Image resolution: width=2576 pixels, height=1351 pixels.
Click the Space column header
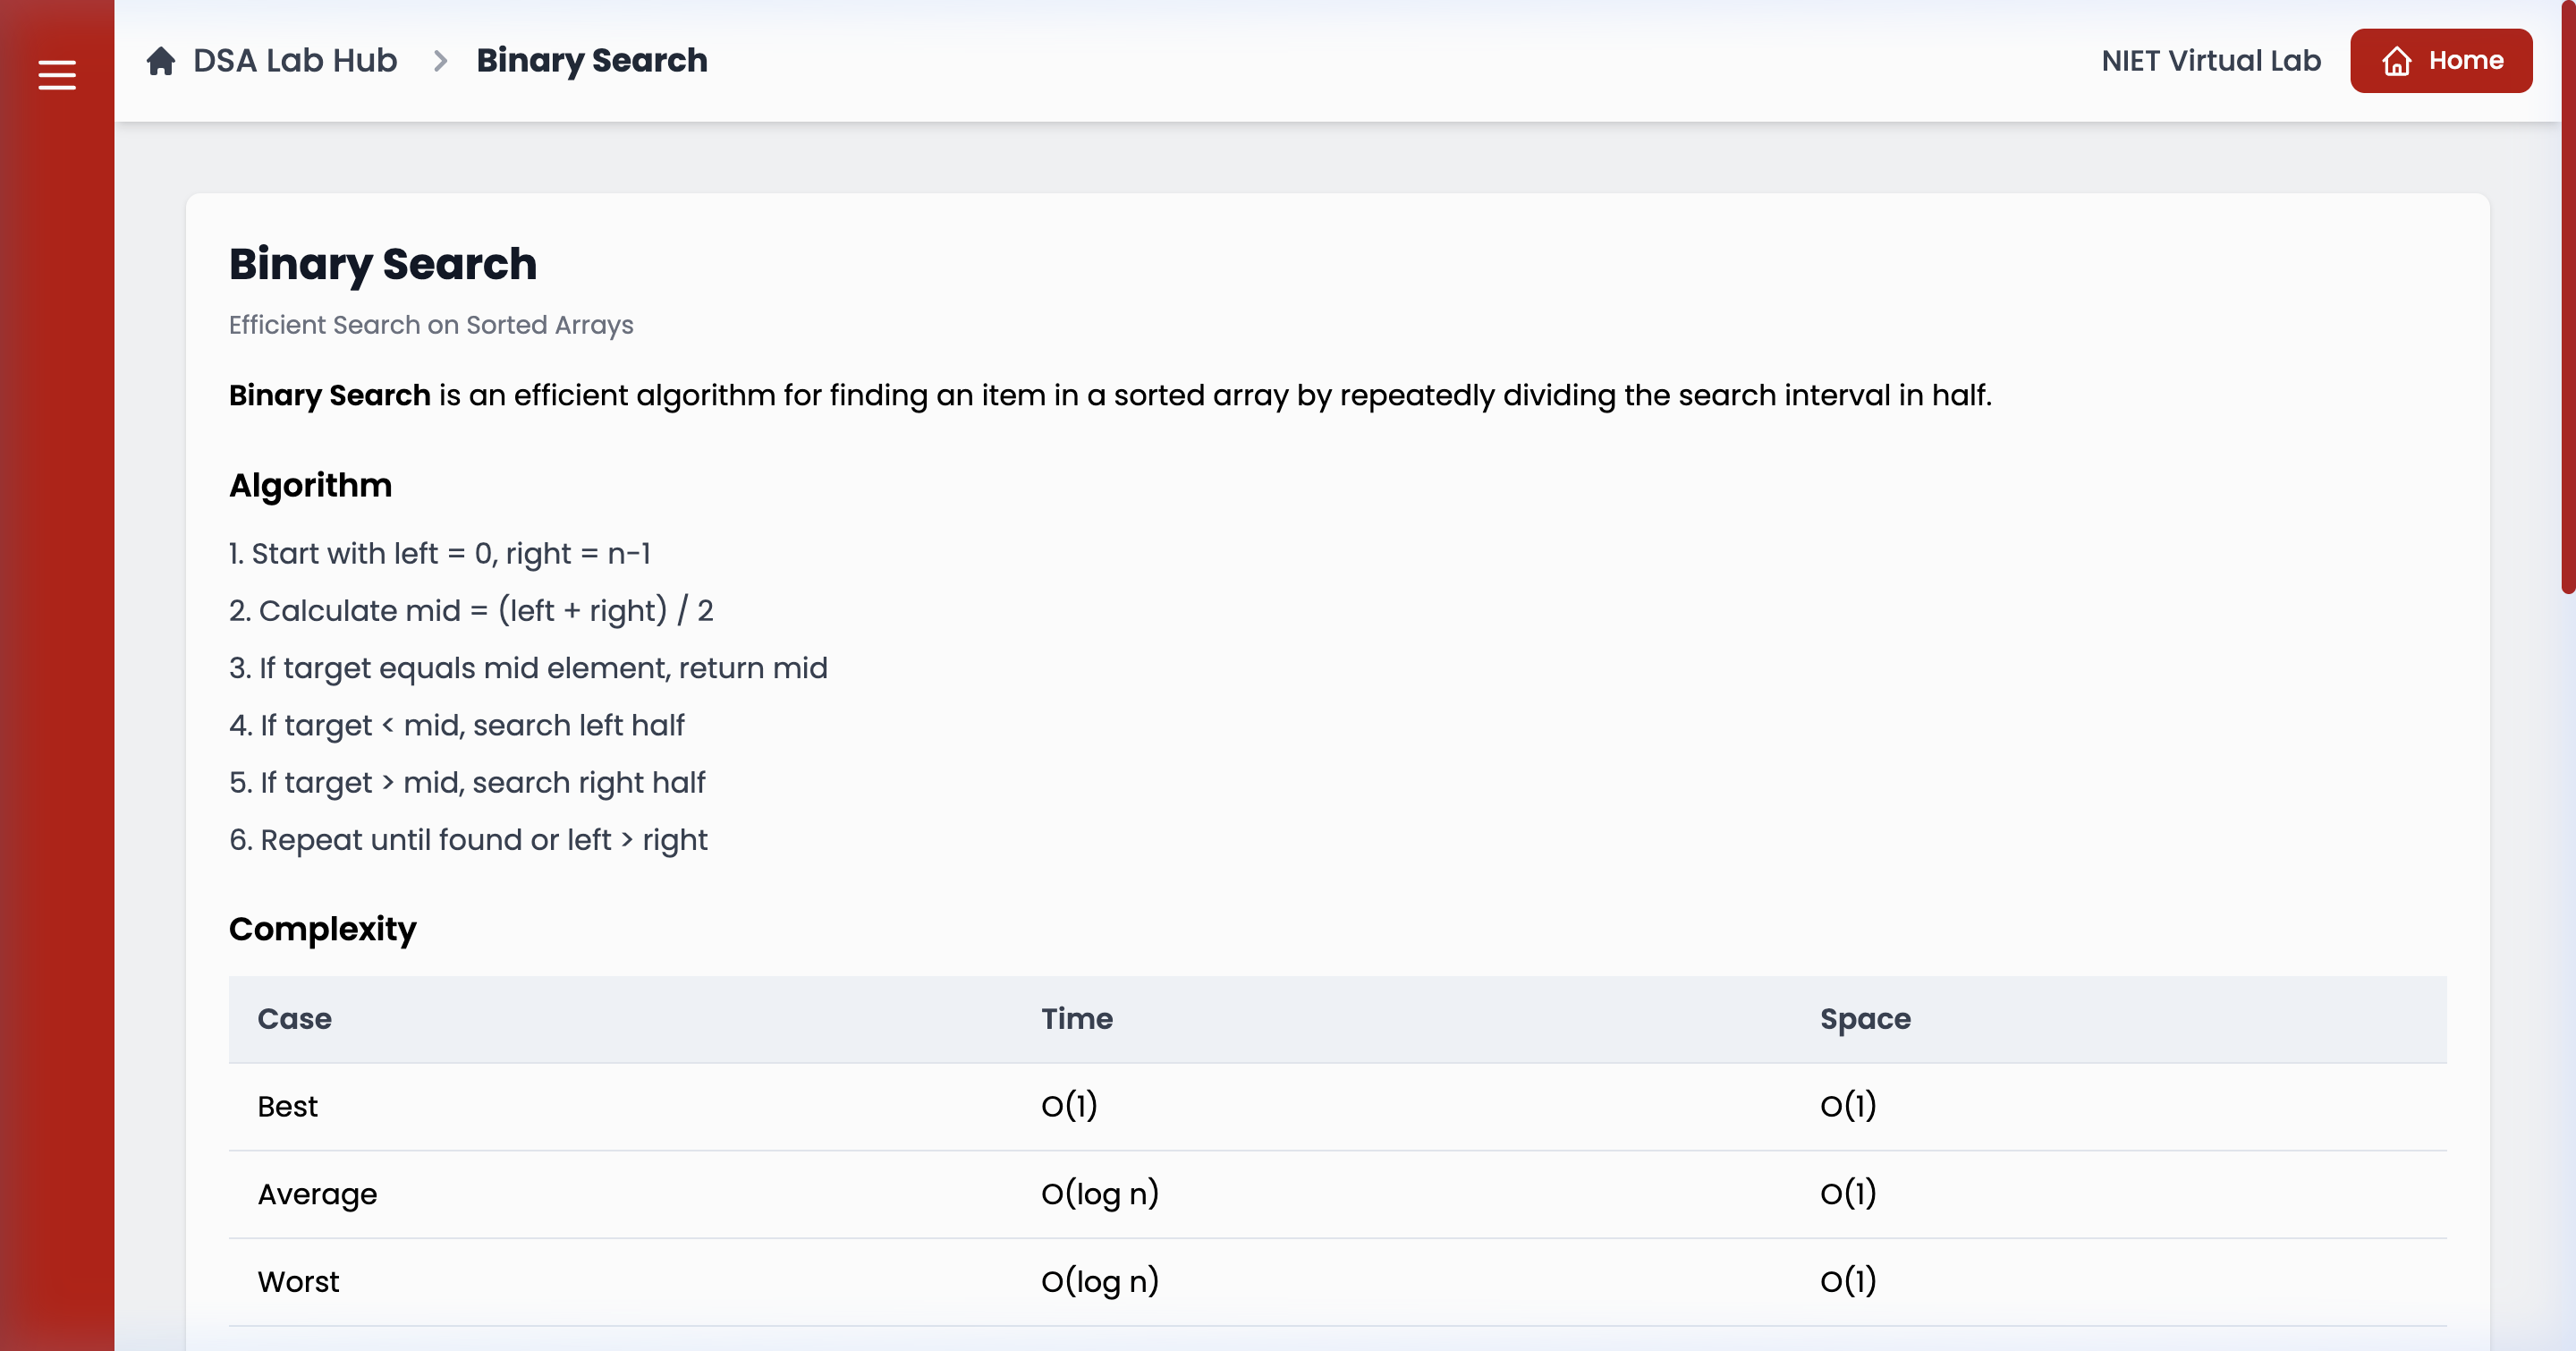[1864, 1018]
